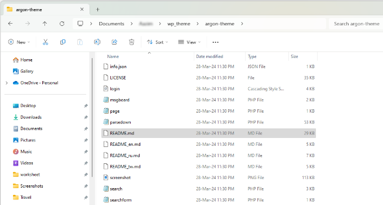Viewport: 383px width, 205px height.
Task: Expand chevron after Documents in address bar
Action: pos(132,24)
